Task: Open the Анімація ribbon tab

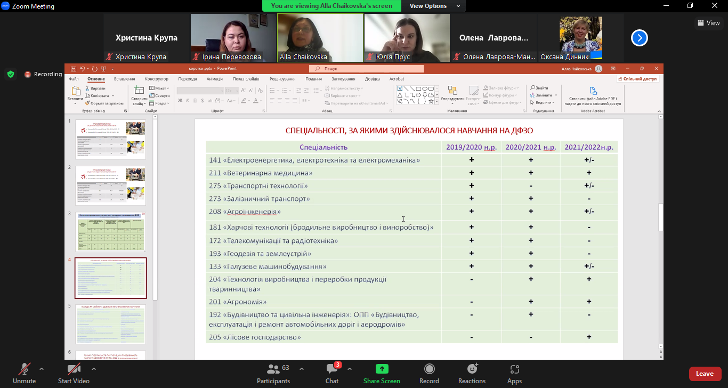Action: click(x=215, y=79)
